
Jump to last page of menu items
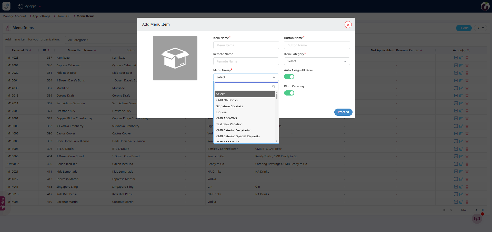tap(483, 210)
